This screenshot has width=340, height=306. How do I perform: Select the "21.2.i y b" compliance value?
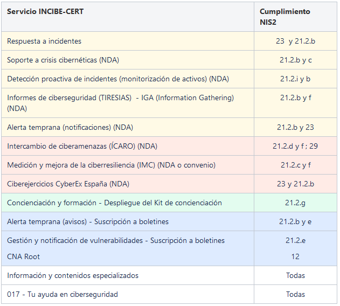point(295,79)
